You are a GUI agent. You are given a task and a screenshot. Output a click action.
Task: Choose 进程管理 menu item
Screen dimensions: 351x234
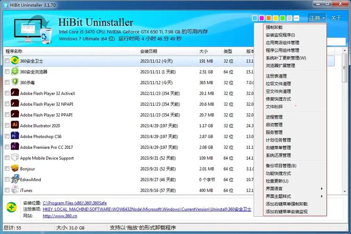point(295,117)
